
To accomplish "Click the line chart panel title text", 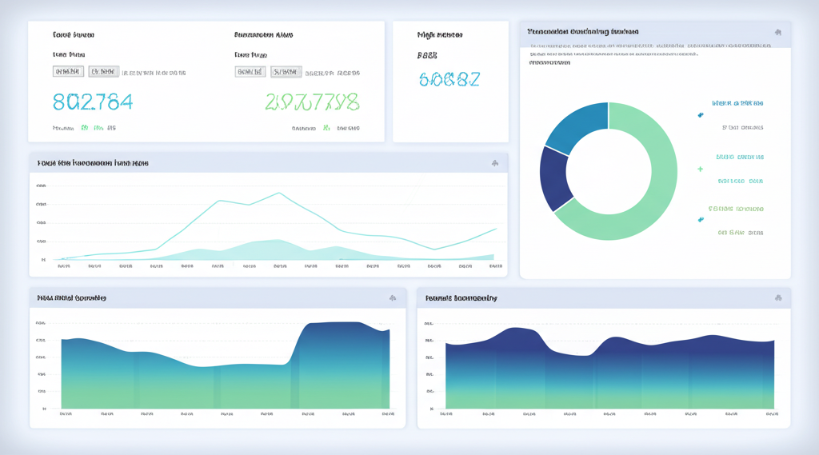I will click(x=93, y=163).
